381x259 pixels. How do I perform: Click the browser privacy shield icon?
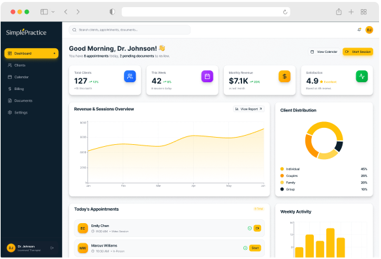click(x=112, y=12)
